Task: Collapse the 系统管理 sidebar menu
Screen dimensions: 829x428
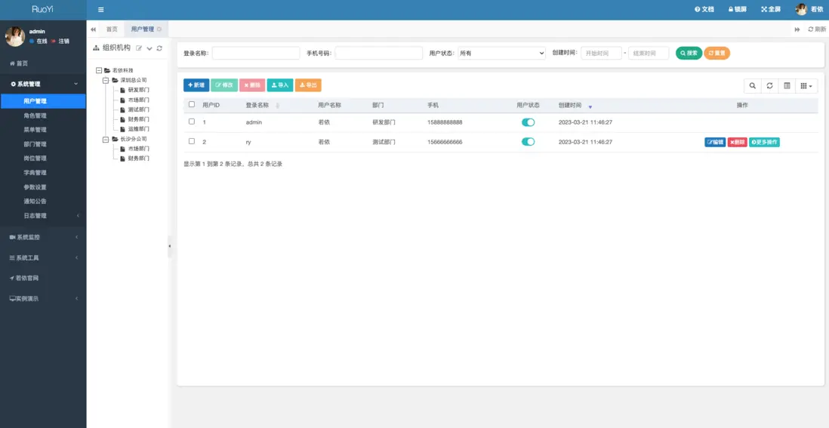Action: pyautogui.click(x=43, y=84)
